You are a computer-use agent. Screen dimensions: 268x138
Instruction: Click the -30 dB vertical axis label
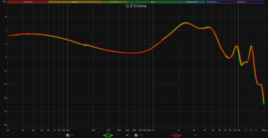click(5, 125)
